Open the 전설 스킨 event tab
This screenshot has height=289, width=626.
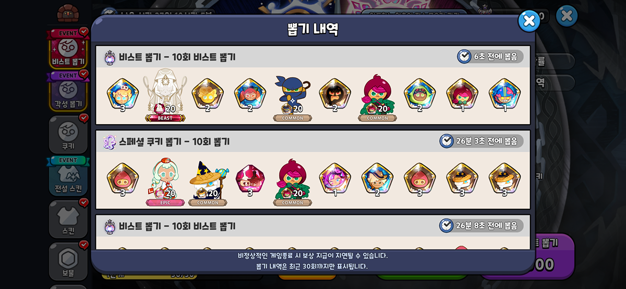coord(68,176)
